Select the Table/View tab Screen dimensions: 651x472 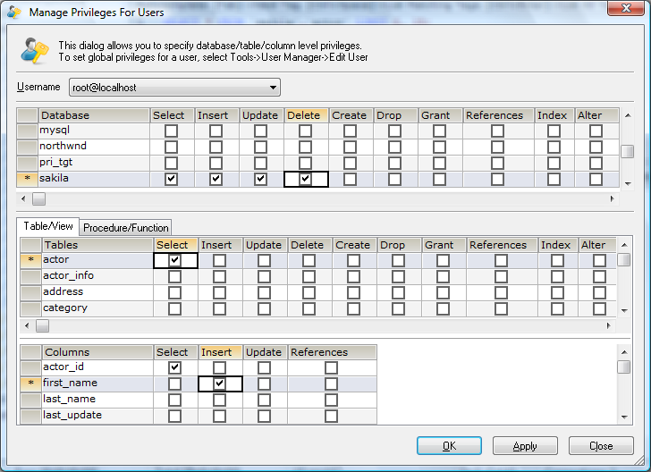click(x=48, y=227)
